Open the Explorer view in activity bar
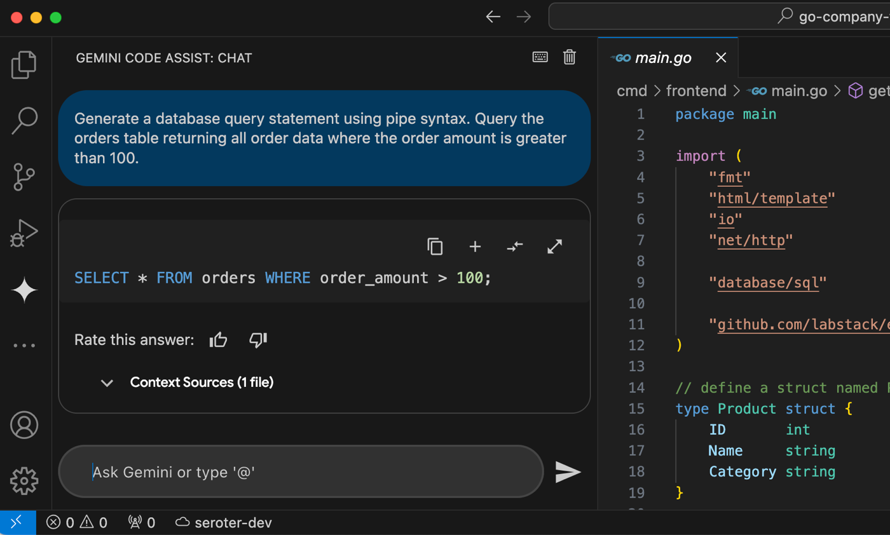Image resolution: width=890 pixels, height=535 pixels. tap(24, 65)
